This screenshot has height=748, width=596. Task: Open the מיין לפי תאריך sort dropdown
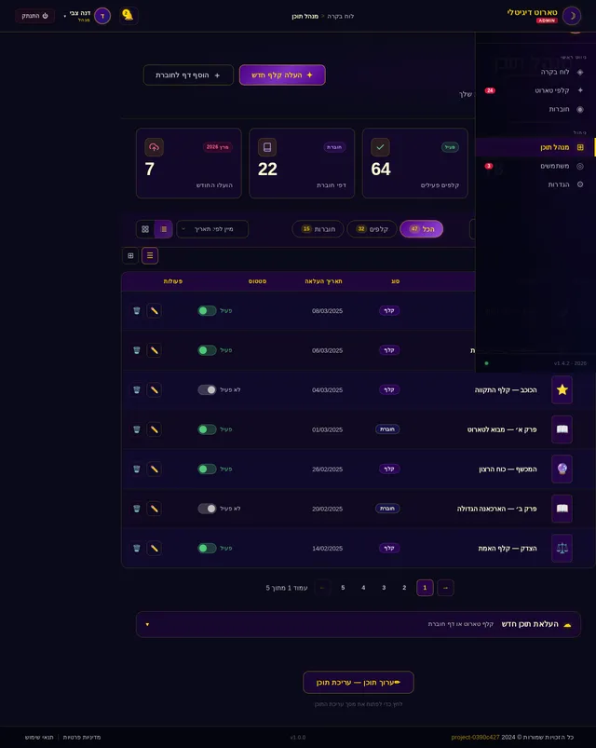click(x=212, y=229)
